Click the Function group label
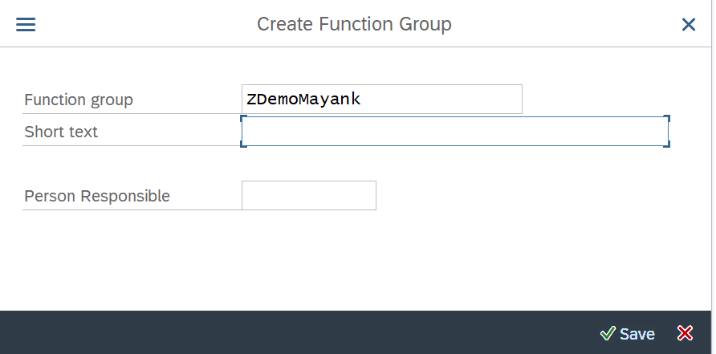Screen dimensions: 716x354 point(79,100)
